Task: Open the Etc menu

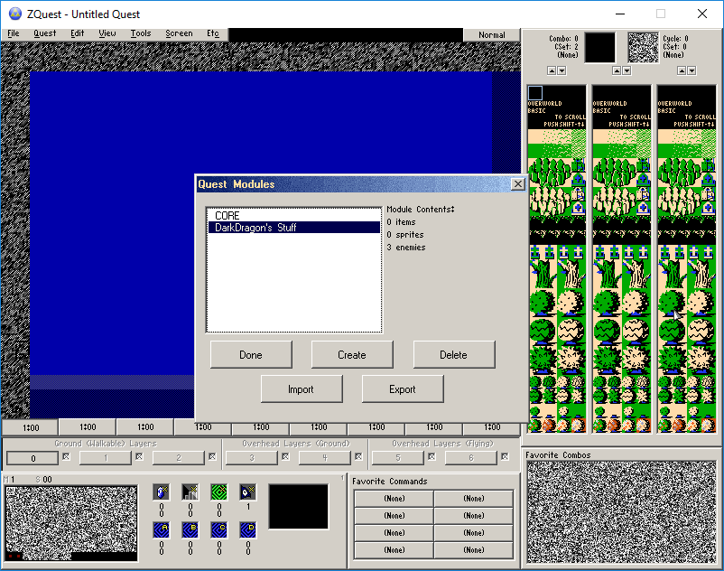Action: pos(213,33)
